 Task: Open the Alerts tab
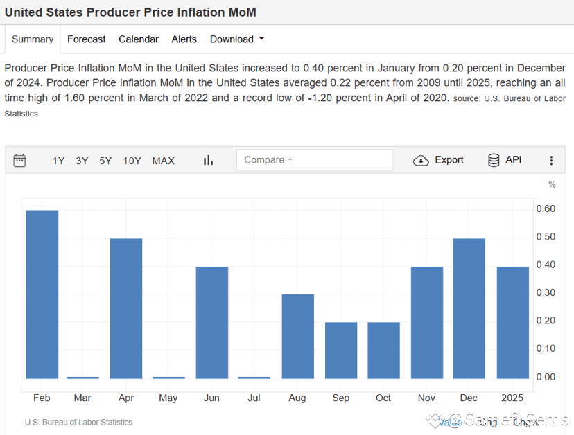[184, 39]
